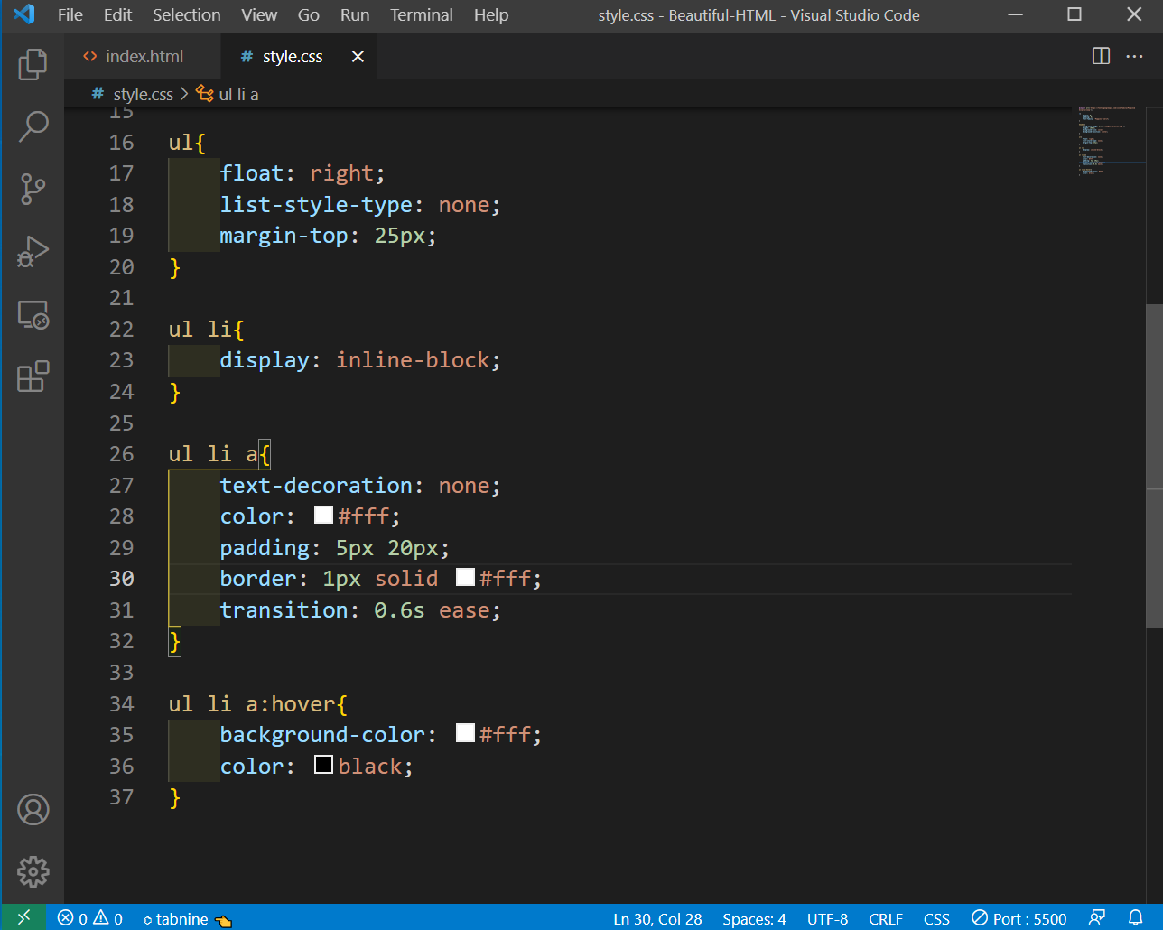Click 'float: right;' on line 17
1163x930 pixels.
click(302, 173)
